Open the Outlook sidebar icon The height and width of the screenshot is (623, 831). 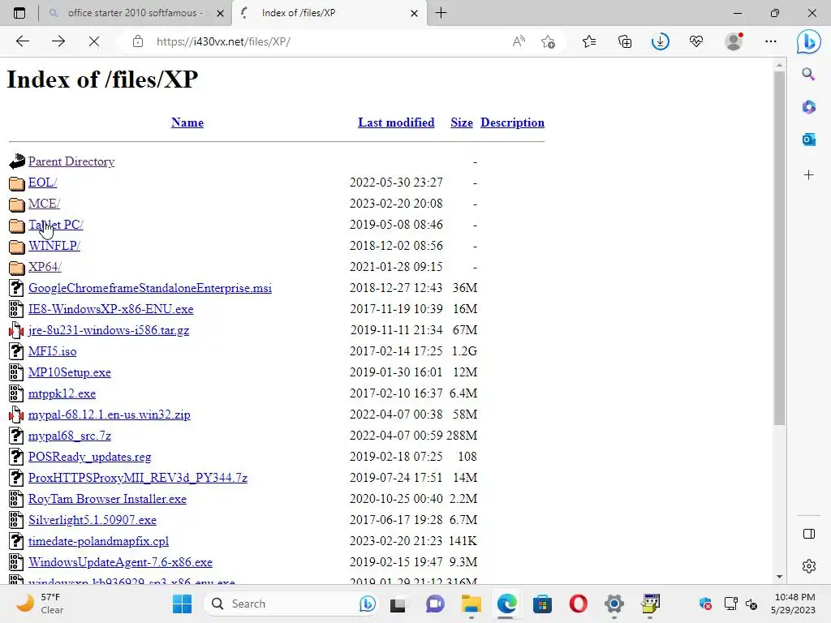808,140
